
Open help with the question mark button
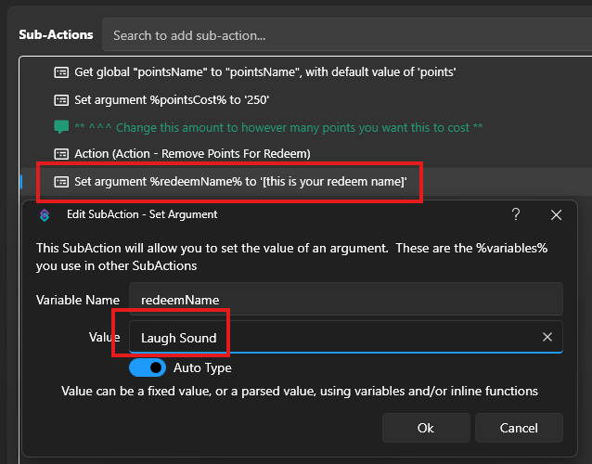pos(516,214)
